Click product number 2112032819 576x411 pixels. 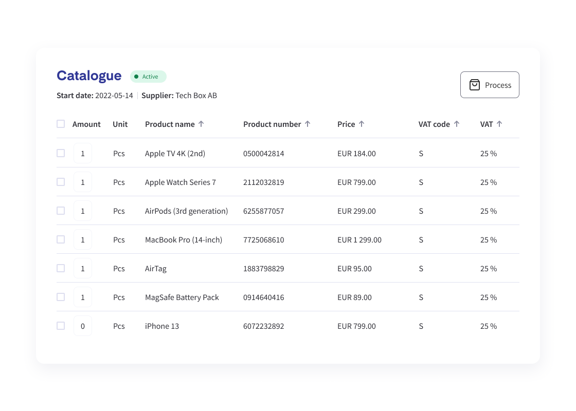pyautogui.click(x=264, y=182)
